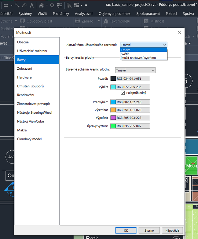The height and width of the screenshot is (239, 198).
Task: Open the Poznámky ribbon tab
Action: pyautogui.click(x=61, y=13)
